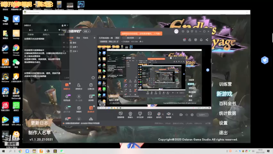Viewport: 273px width, 154px height.
Task: Add a 摄像头 camera source
Action: (130, 115)
